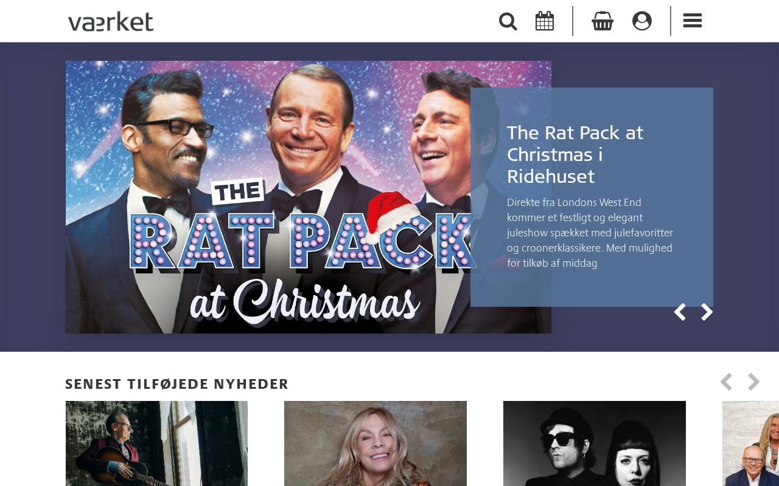This screenshot has height=486, width=779.
Task: Open the hamburger menu
Action: (x=693, y=21)
